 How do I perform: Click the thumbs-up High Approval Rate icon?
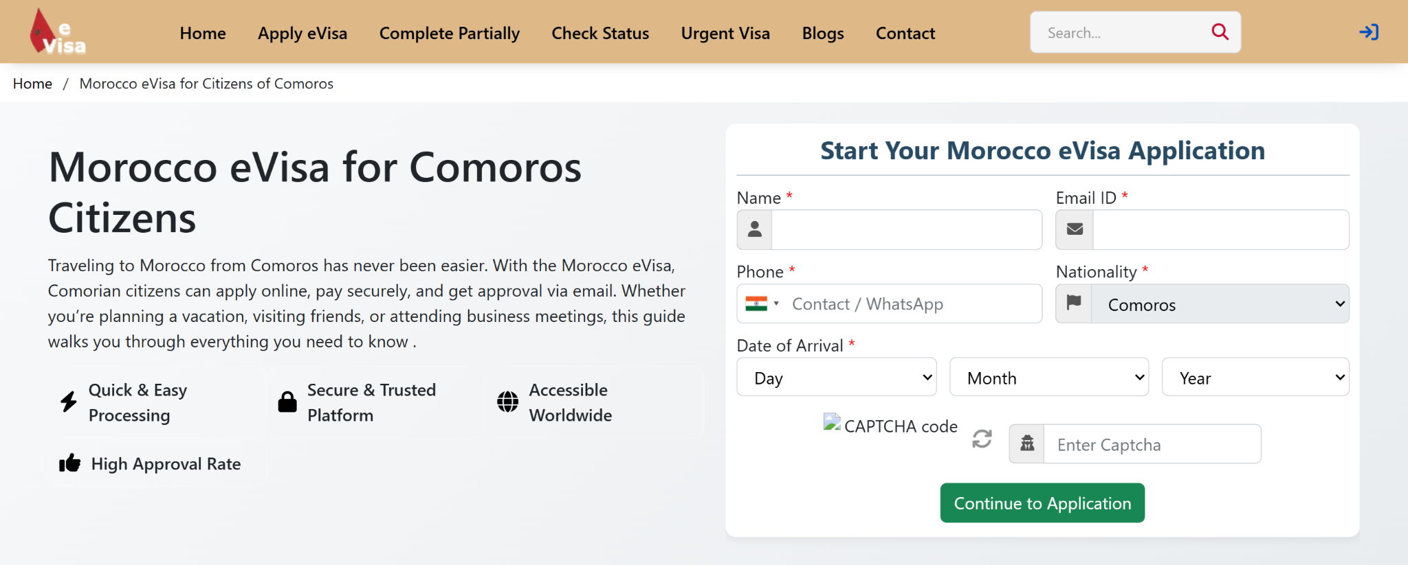coord(69,464)
